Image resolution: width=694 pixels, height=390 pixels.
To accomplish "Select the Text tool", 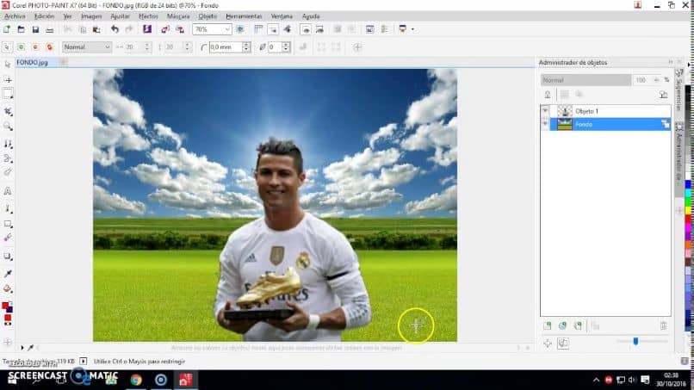I will [x=8, y=191].
